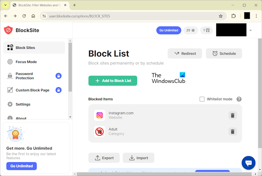Click Go Unlimited in the sidebar promo

click(22, 166)
